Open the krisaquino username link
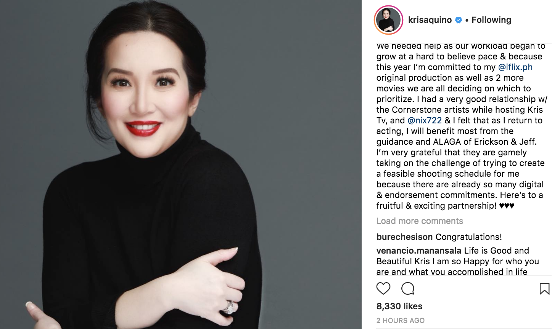Screen dimensions: 560x329 pyautogui.click(x=430, y=20)
